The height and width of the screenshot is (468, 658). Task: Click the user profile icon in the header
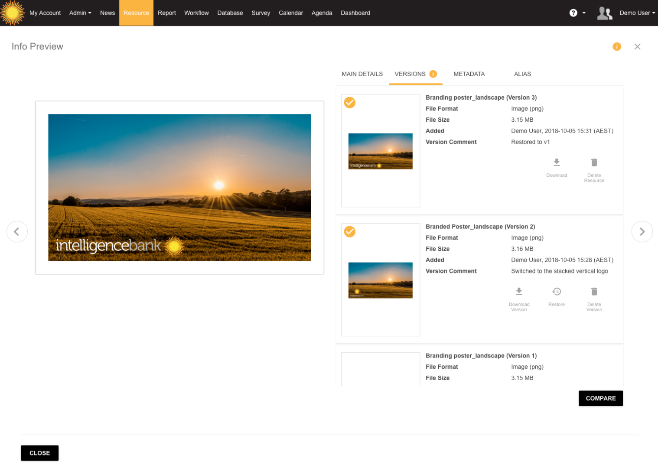[605, 13]
